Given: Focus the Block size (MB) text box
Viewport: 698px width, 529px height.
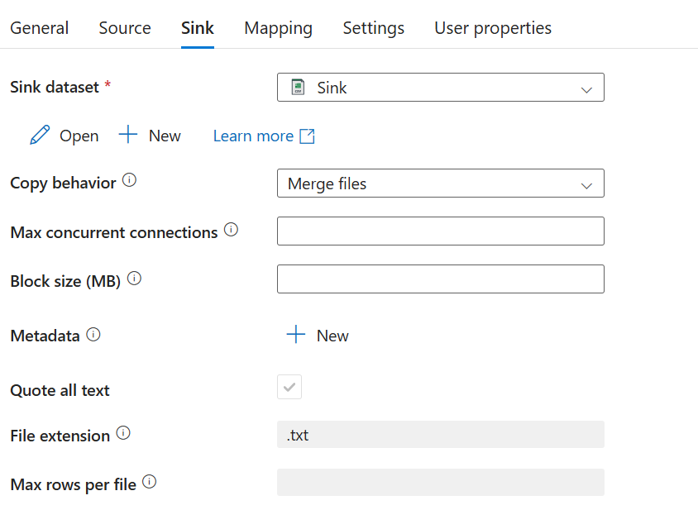Looking at the screenshot, I should [x=440, y=279].
